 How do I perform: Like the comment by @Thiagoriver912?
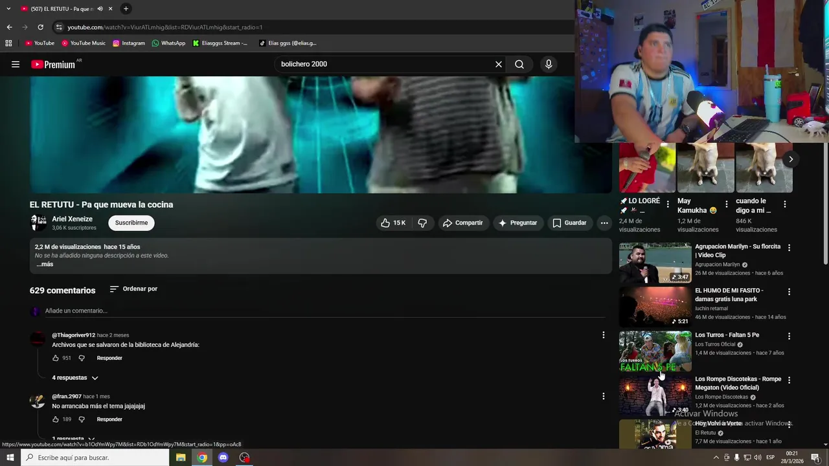click(56, 358)
